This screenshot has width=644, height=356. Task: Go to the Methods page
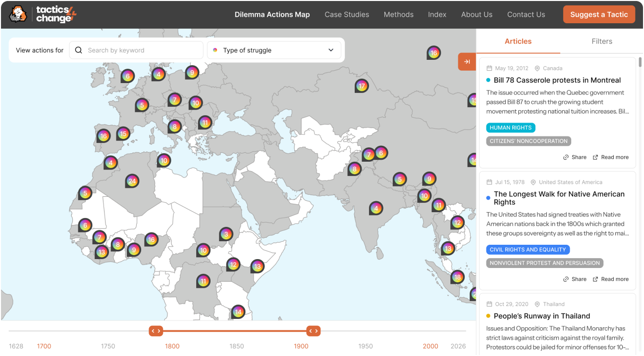pyautogui.click(x=398, y=14)
